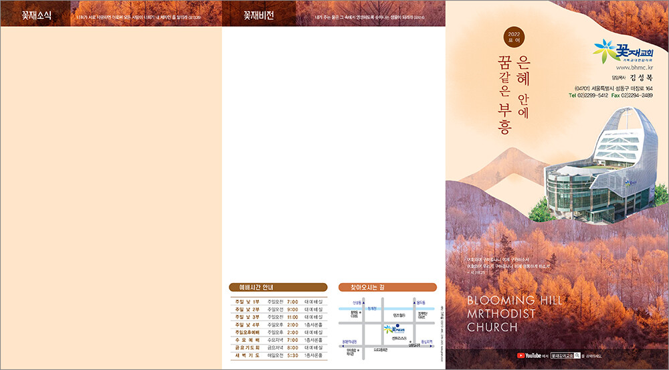Select the 새벽기도 schedule row
Image resolution: width=669 pixels, height=370 pixels.
coord(278,355)
